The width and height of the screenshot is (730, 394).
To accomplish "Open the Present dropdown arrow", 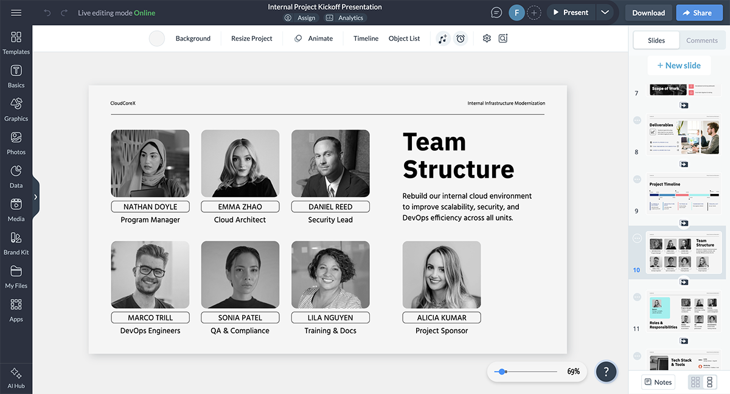I will (x=604, y=13).
